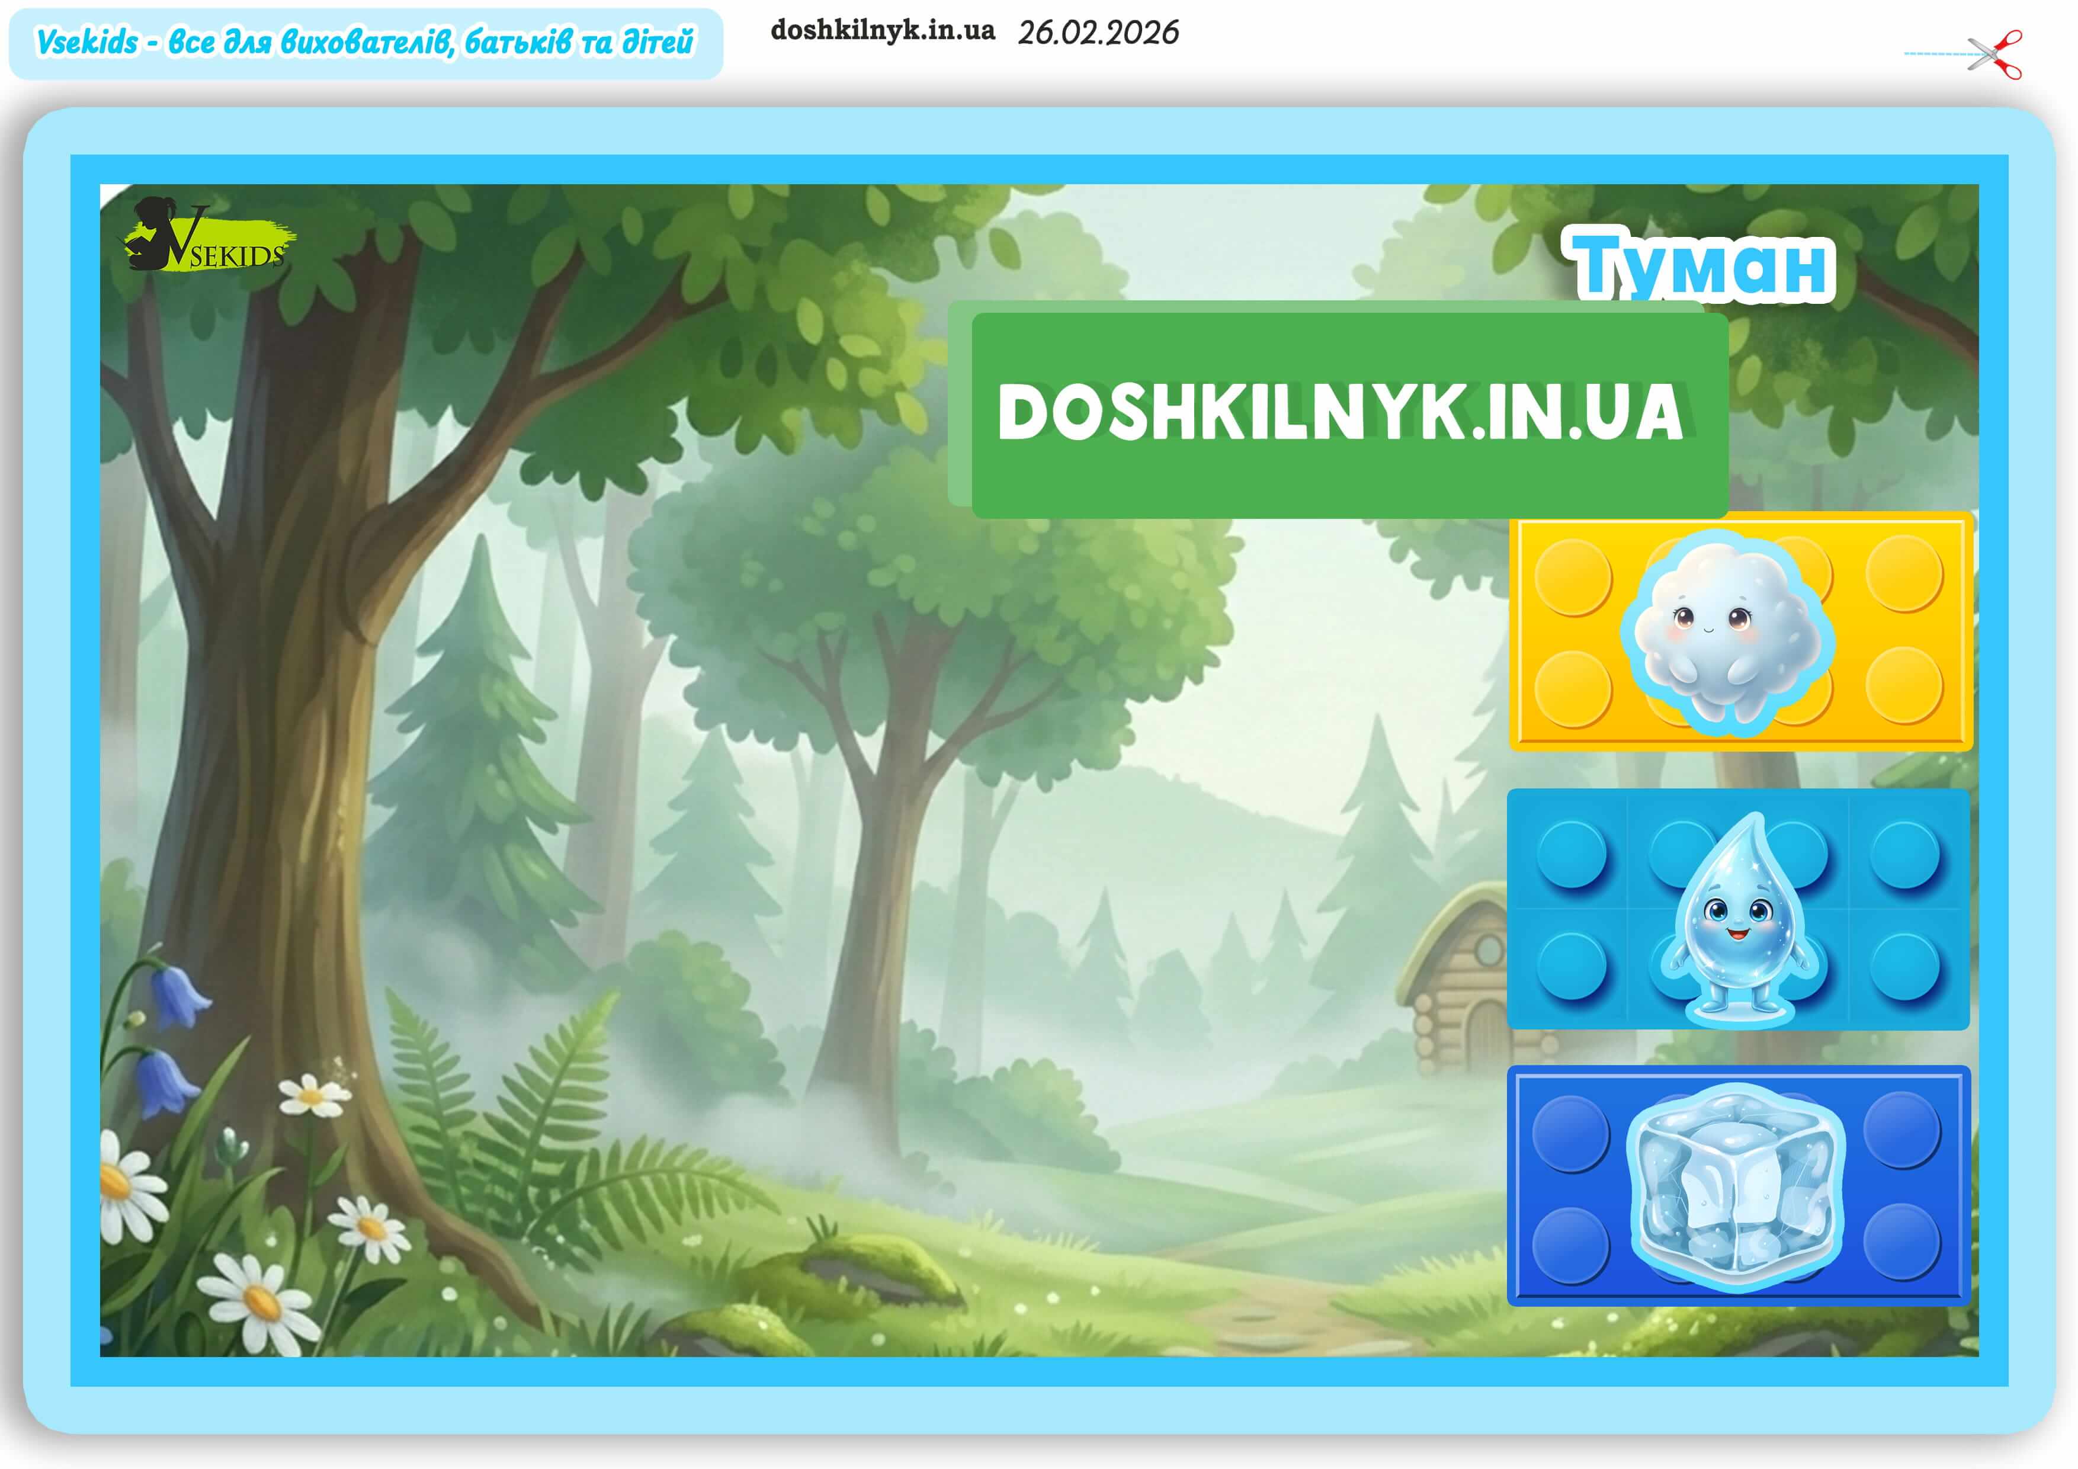Click the red scissors icon
The width and height of the screenshot is (2078, 1469).
pos(1996,54)
